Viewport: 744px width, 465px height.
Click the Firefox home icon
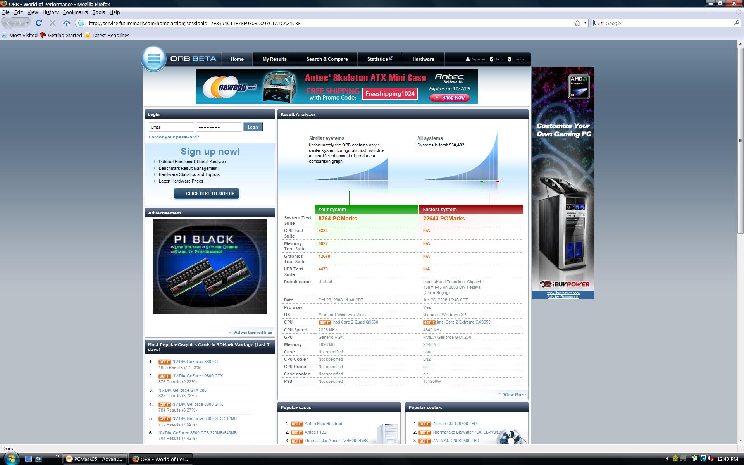(x=67, y=23)
